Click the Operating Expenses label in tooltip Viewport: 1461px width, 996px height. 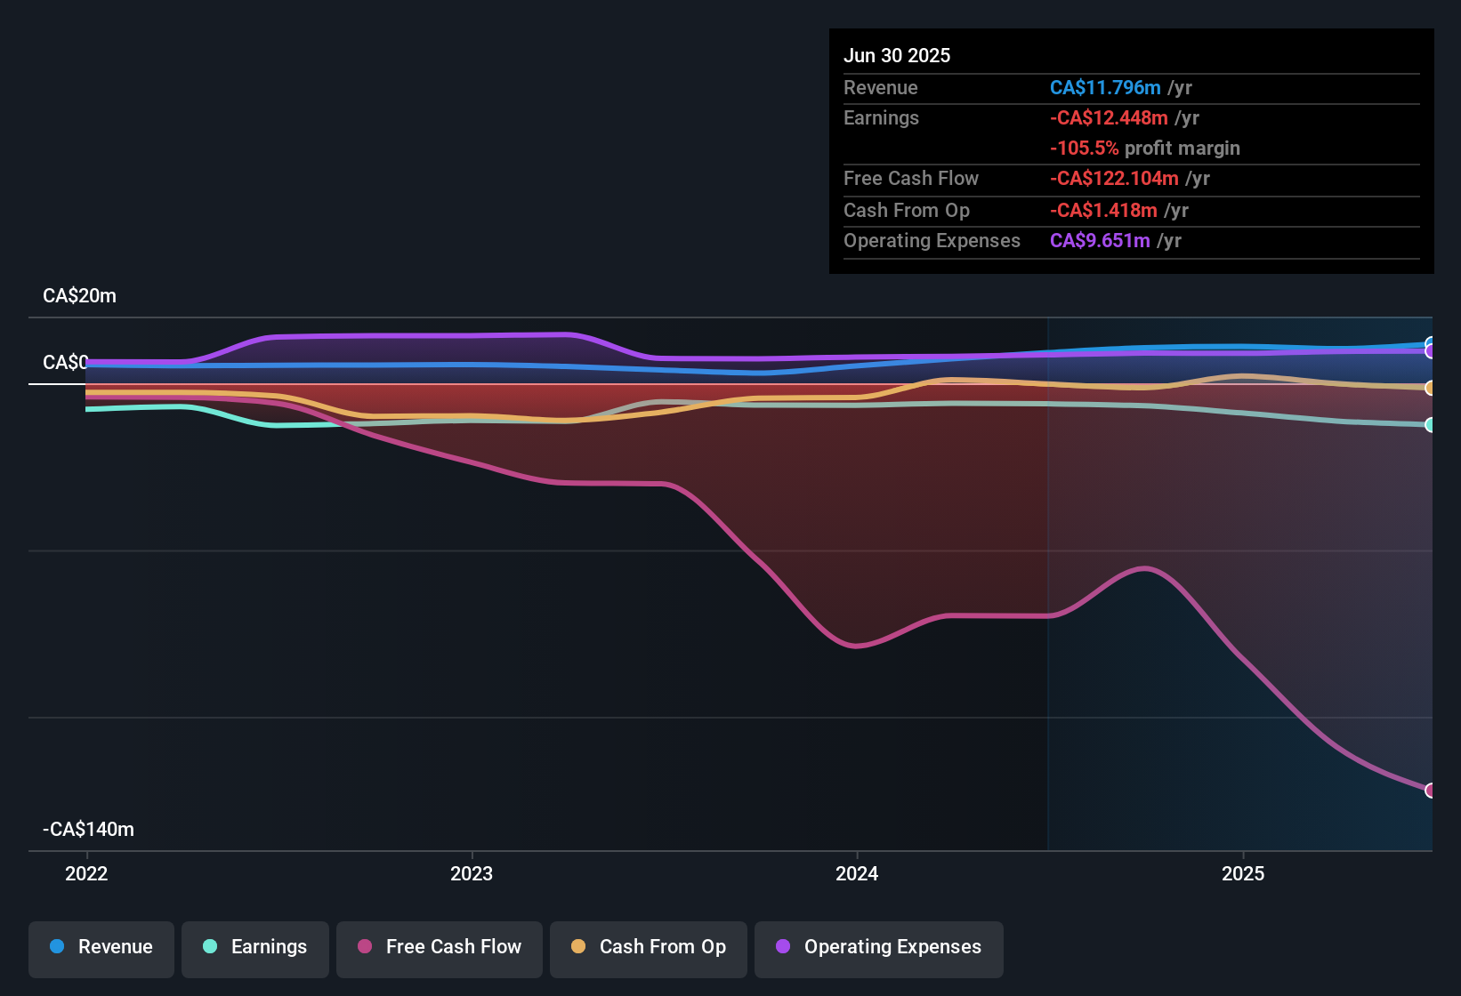click(x=932, y=240)
